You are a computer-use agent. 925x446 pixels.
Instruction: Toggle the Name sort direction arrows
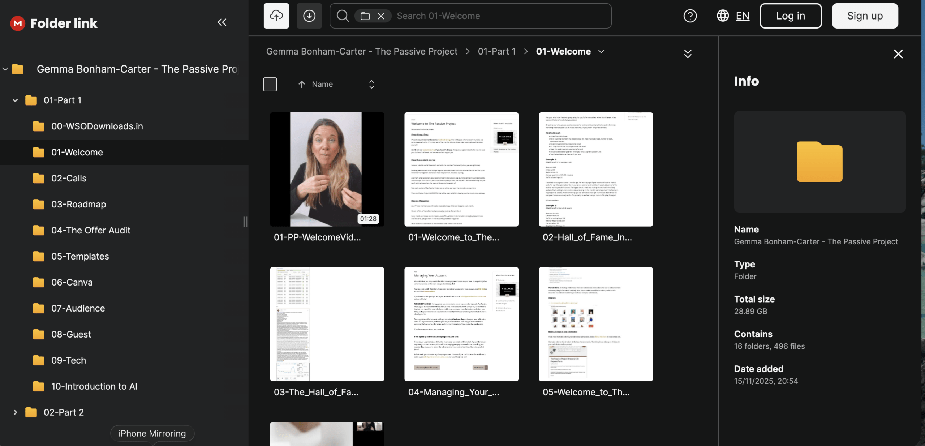point(371,84)
